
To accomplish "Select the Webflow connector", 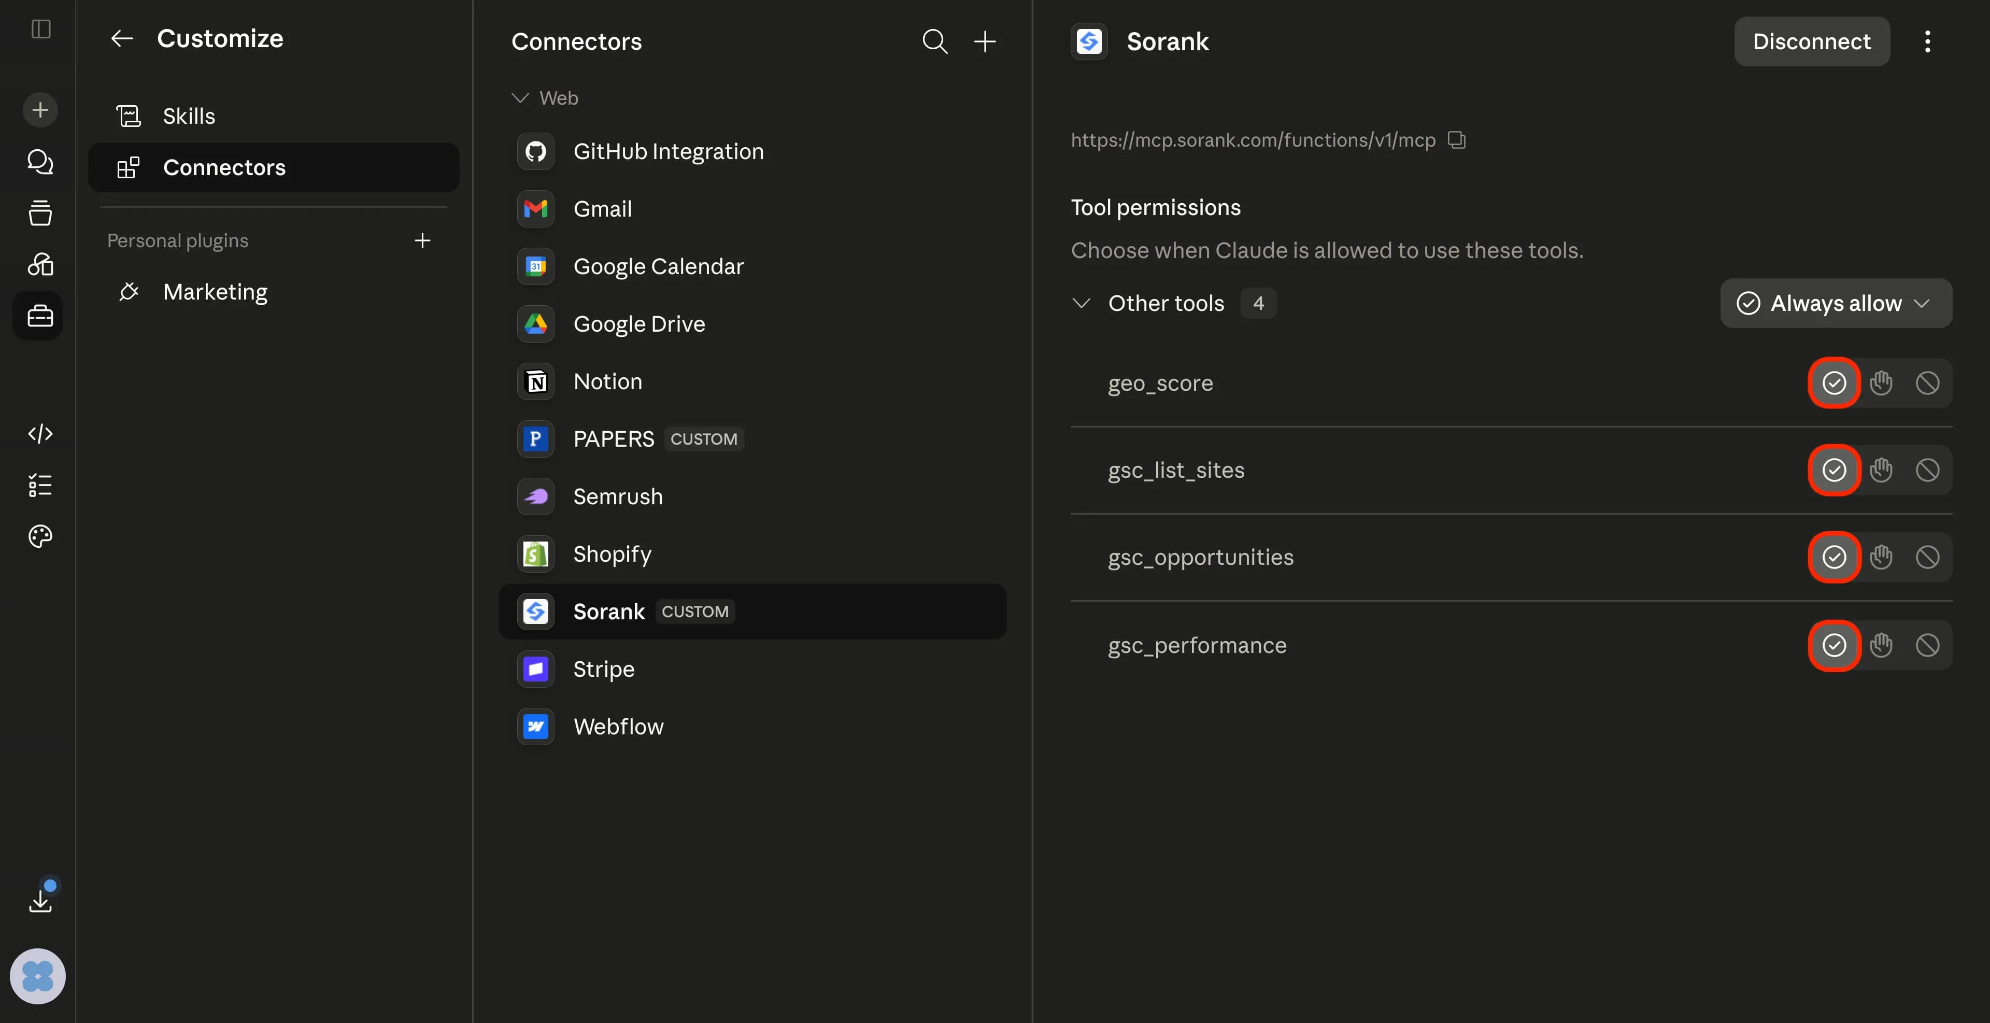I will click(752, 727).
